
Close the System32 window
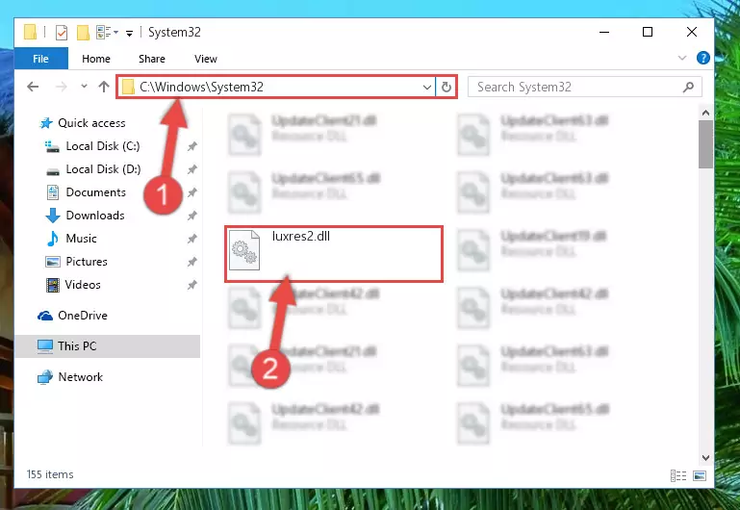click(x=691, y=32)
